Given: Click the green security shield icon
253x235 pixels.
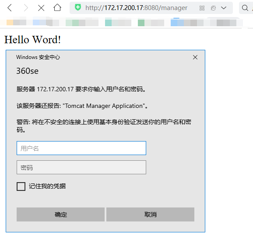Looking at the screenshot, I should 78,7.
